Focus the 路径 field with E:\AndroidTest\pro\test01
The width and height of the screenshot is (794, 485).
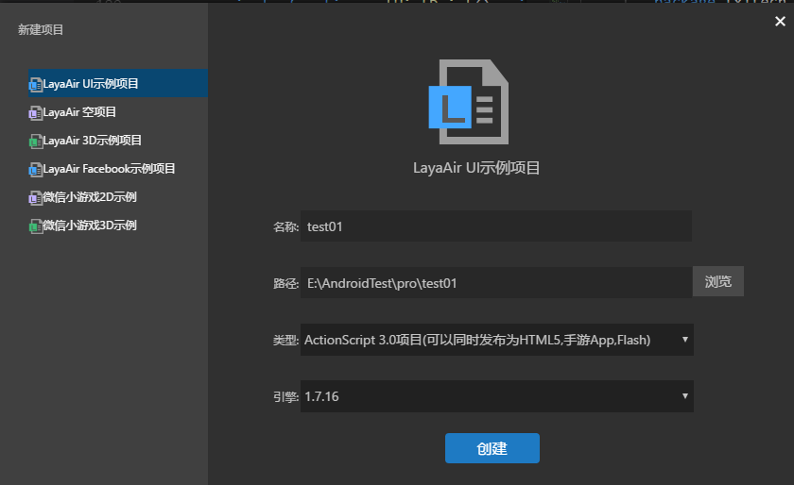tap(496, 283)
